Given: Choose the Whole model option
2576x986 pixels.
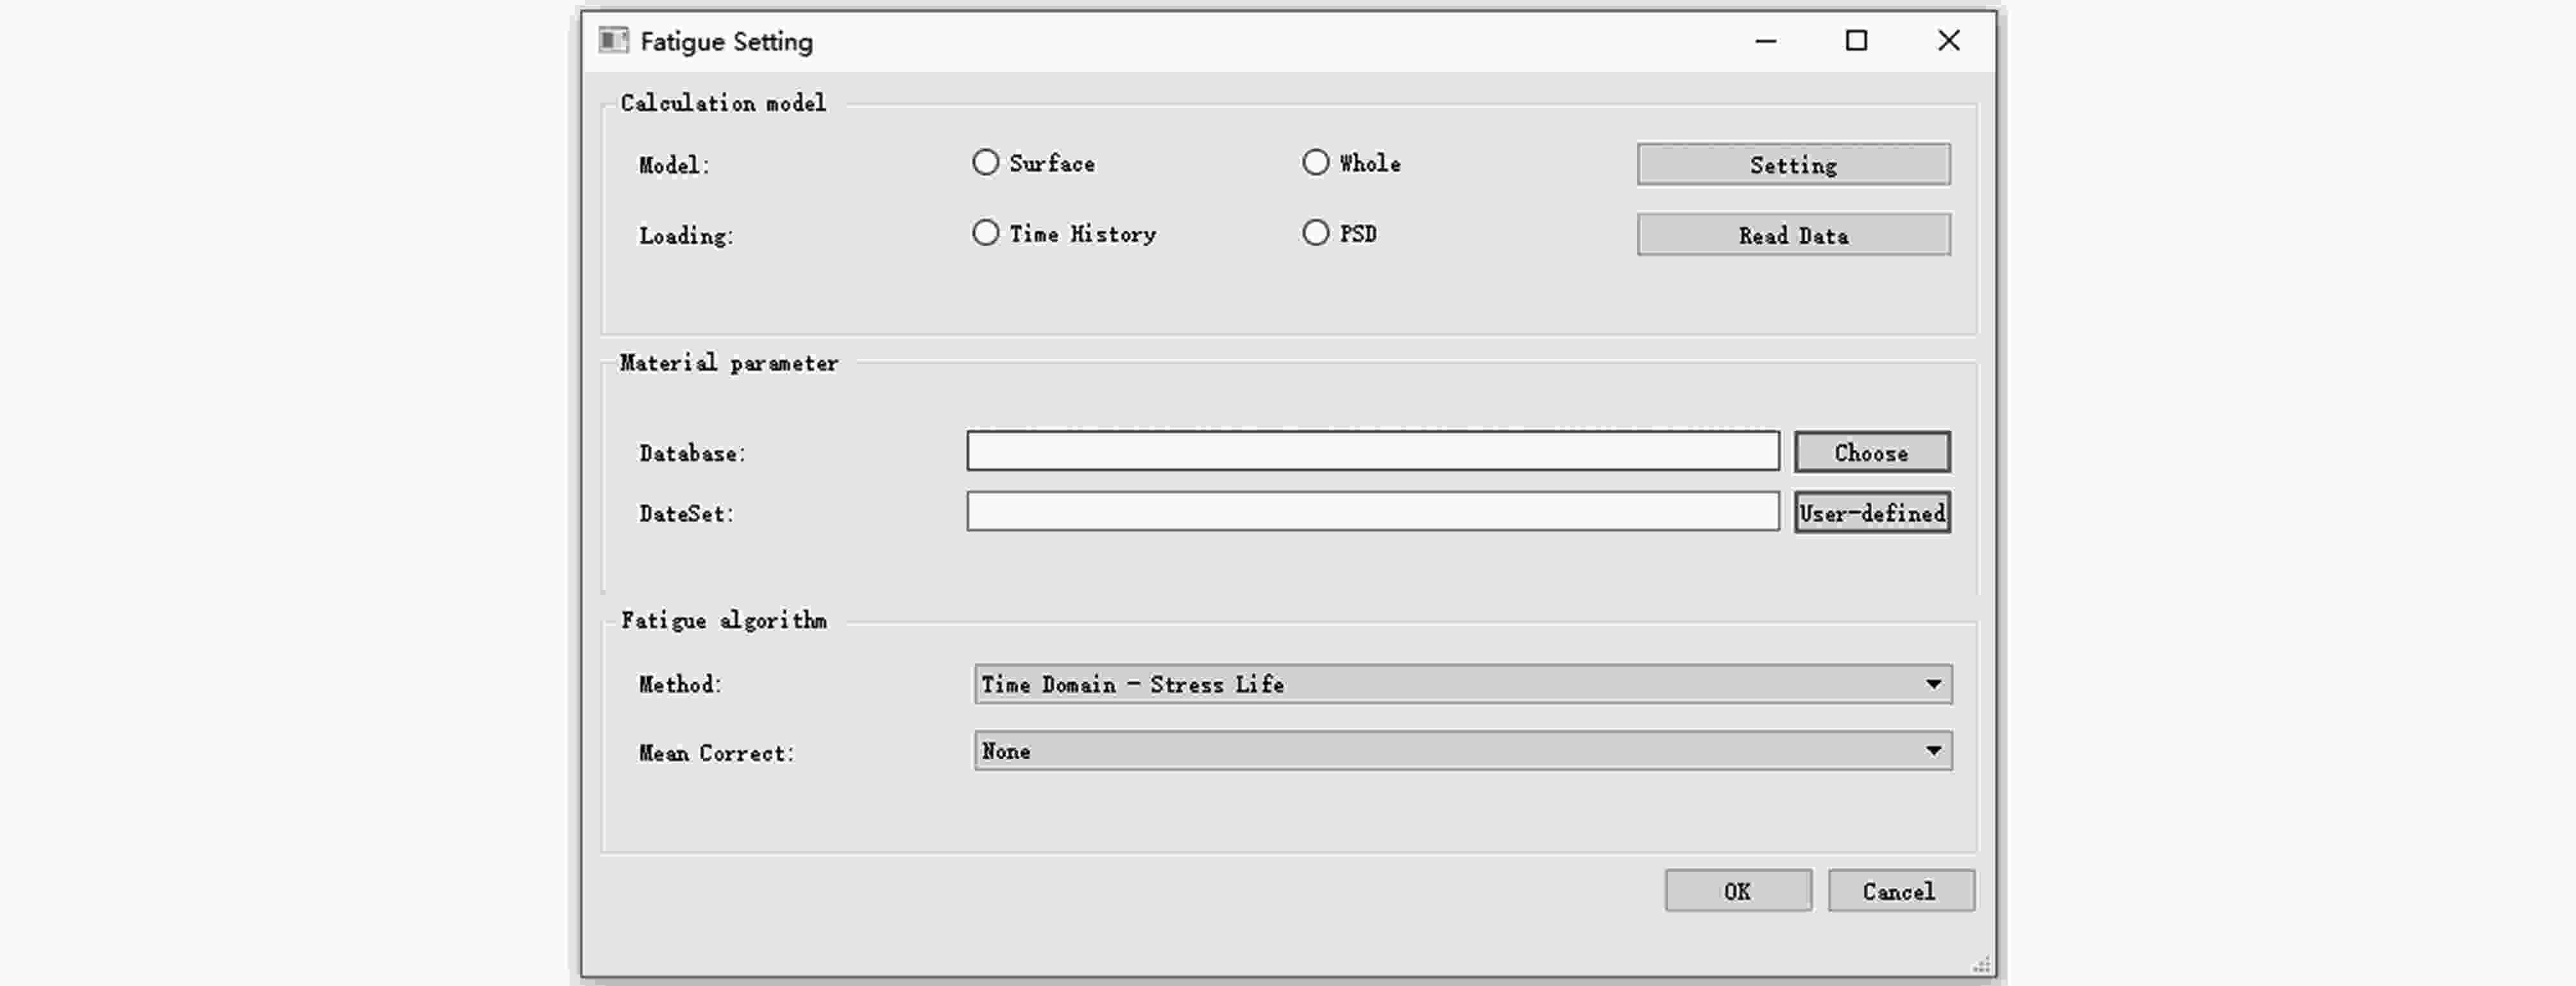Looking at the screenshot, I should pyautogui.click(x=1316, y=163).
